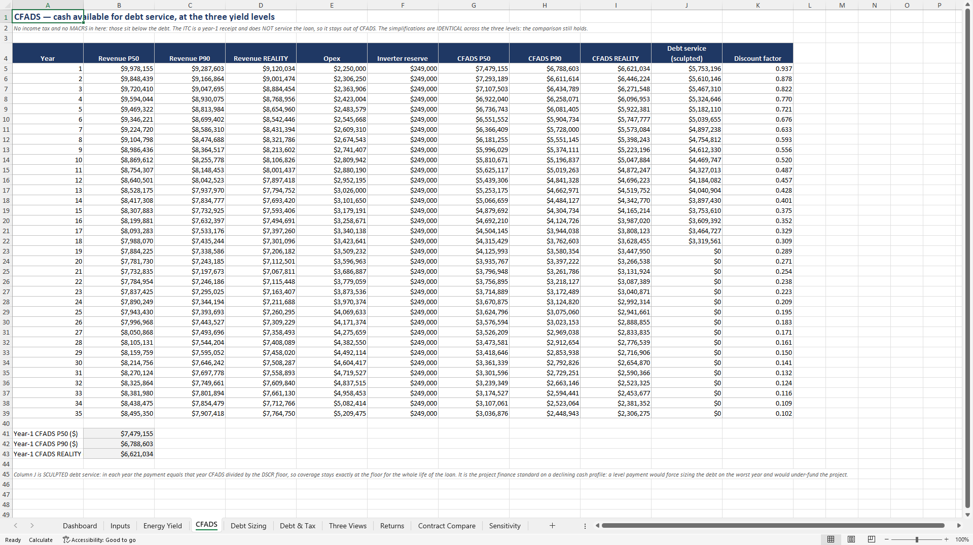
Task: Select column P header
Action: pyautogui.click(x=939, y=5)
